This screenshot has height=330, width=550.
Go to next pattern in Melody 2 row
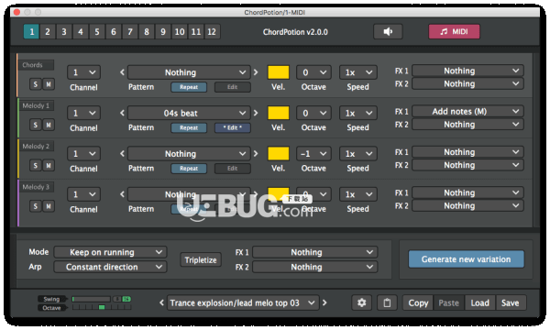(256, 154)
